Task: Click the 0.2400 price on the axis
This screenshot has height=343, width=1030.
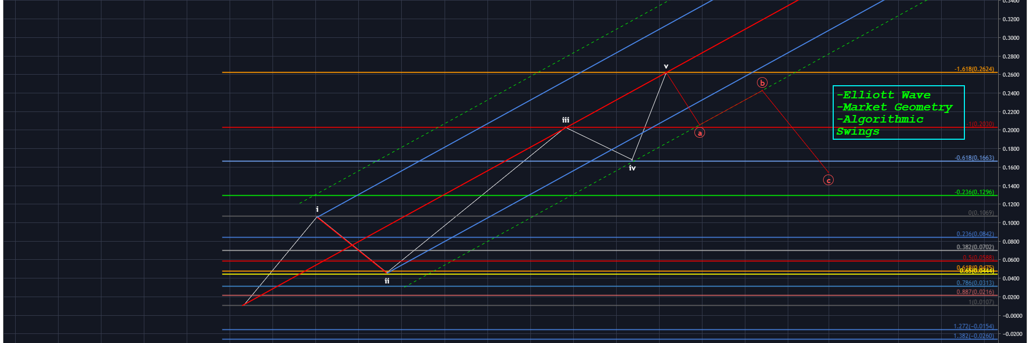Action: [1011, 93]
